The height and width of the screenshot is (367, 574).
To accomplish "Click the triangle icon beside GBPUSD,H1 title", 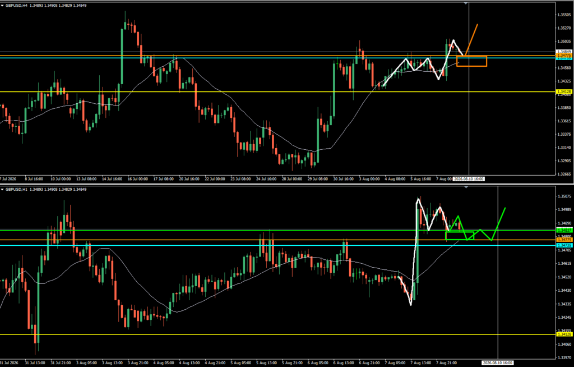I will click(x=2, y=190).
